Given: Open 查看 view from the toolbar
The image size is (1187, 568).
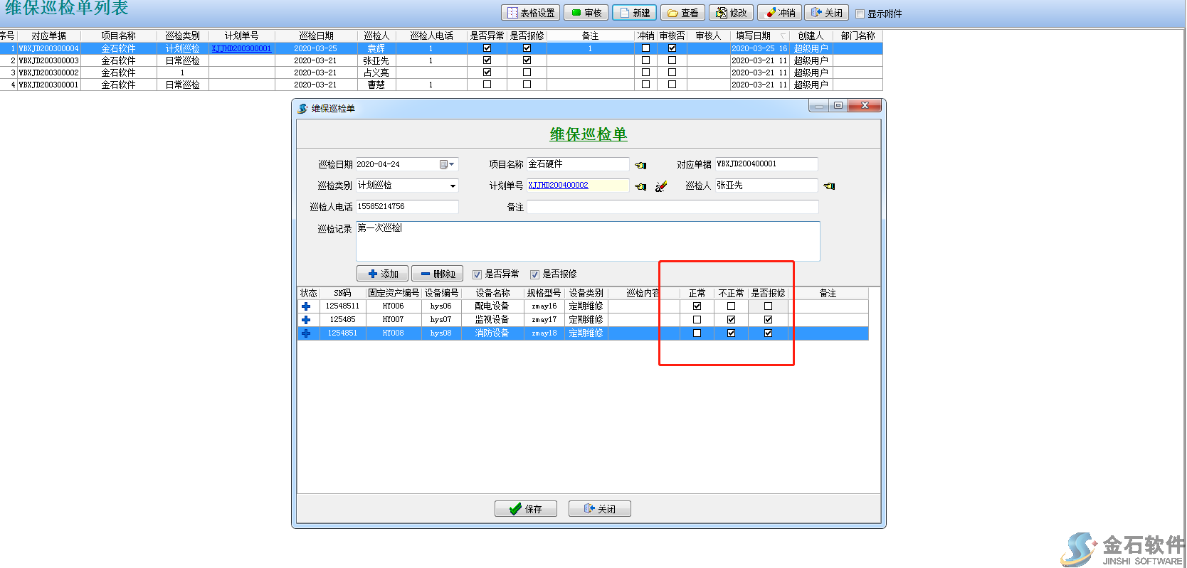Looking at the screenshot, I should tap(682, 13).
